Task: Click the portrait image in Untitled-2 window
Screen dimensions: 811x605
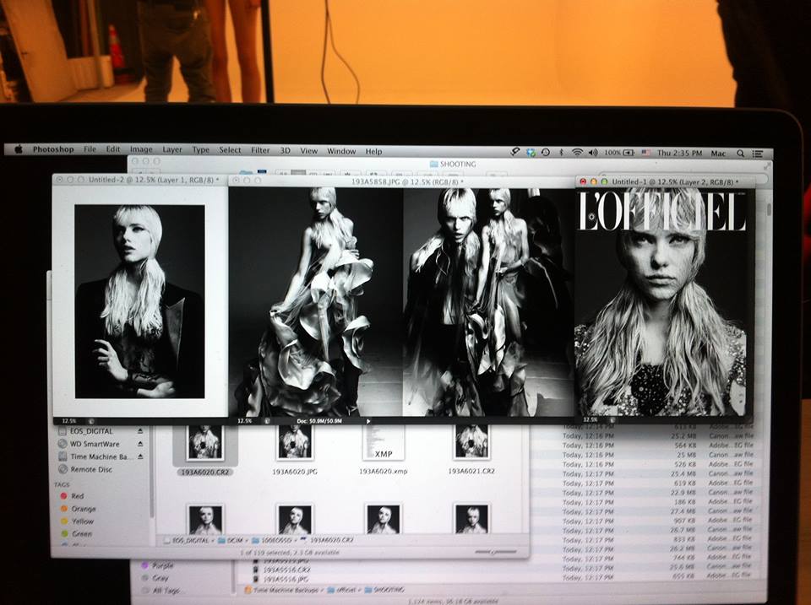Action: click(x=139, y=301)
